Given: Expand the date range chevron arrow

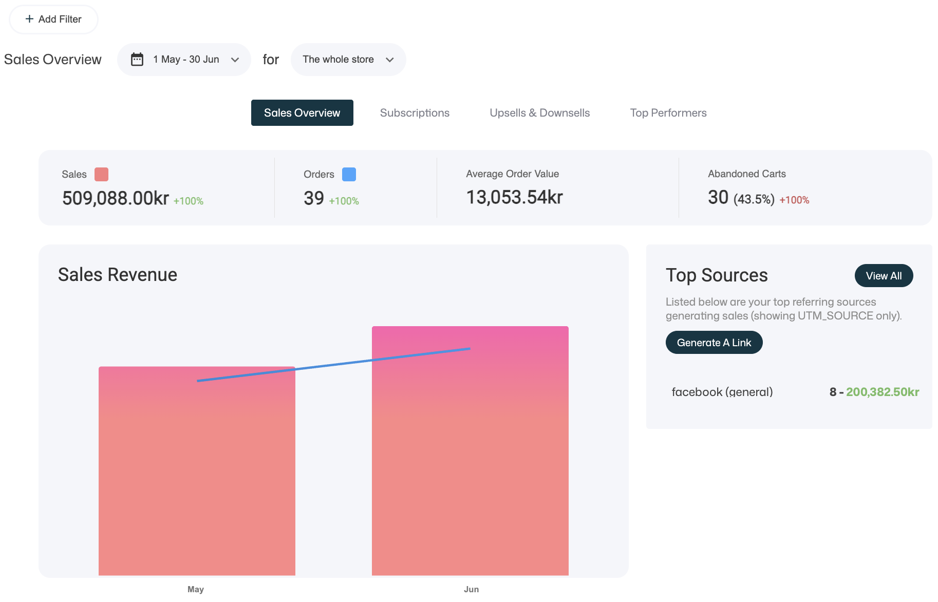Looking at the screenshot, I should [235, 60].
